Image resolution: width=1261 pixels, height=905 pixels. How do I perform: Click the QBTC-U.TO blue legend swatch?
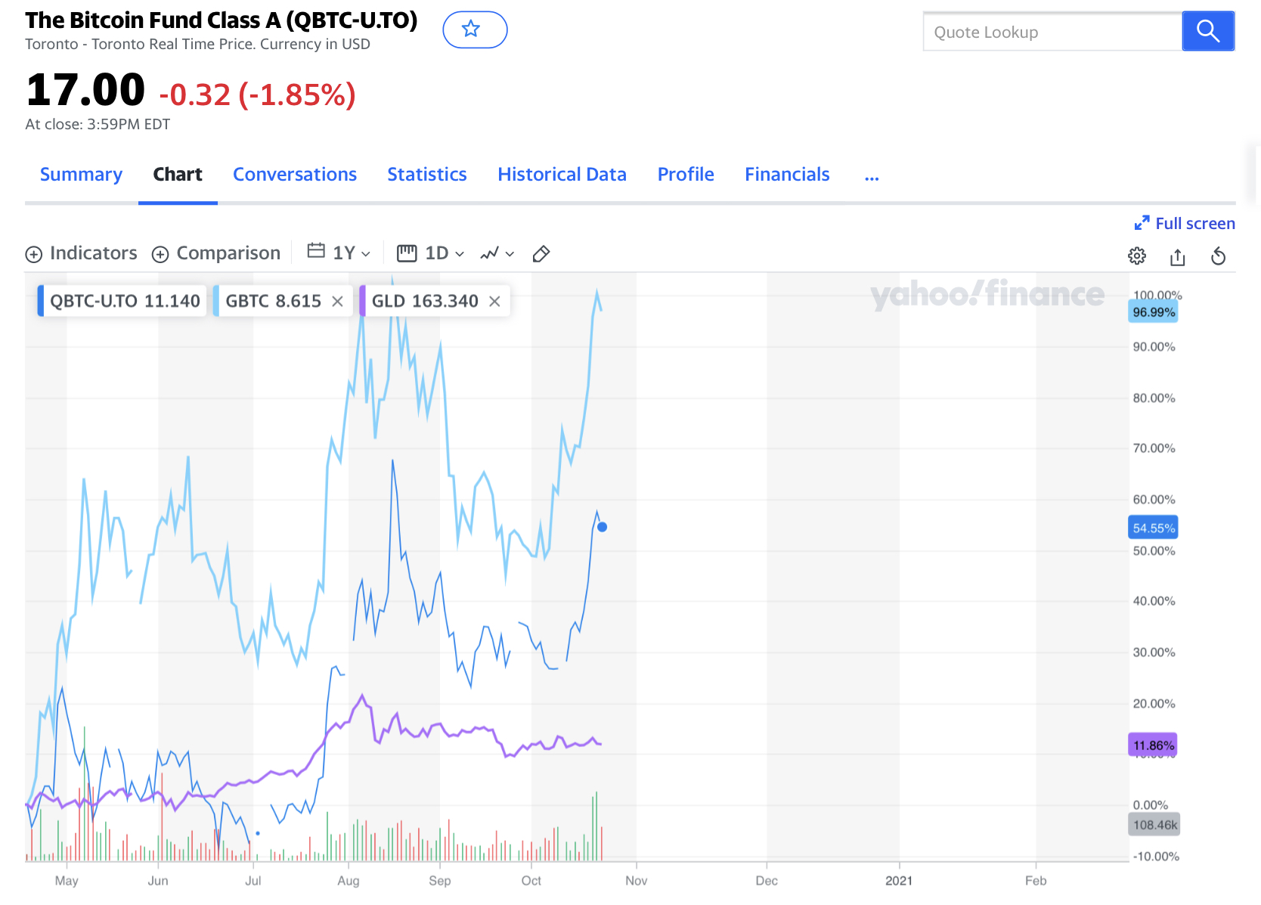click(x=41, y=301)
